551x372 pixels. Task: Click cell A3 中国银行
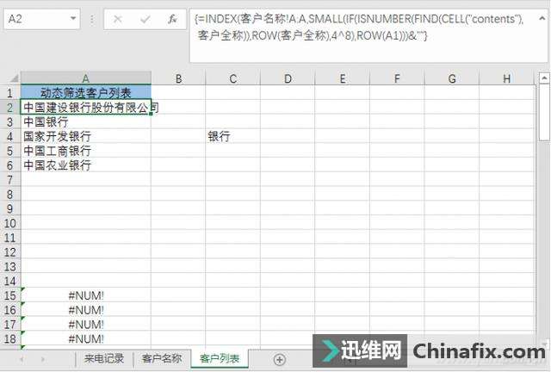pos(86,121)
